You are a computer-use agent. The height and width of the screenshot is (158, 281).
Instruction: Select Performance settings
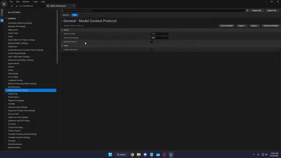[x=14, y=97]
